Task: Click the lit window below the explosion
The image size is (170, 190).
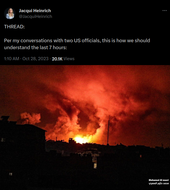Action: point(95,165)
